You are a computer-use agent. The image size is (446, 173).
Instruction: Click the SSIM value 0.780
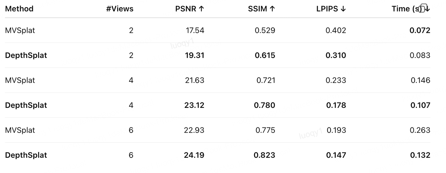(x=265, y=105)
